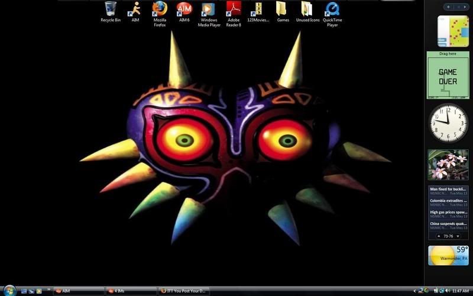Click the yellow map game gadget
This screenshot has width=473, height=296.
(x=453, y=31)
